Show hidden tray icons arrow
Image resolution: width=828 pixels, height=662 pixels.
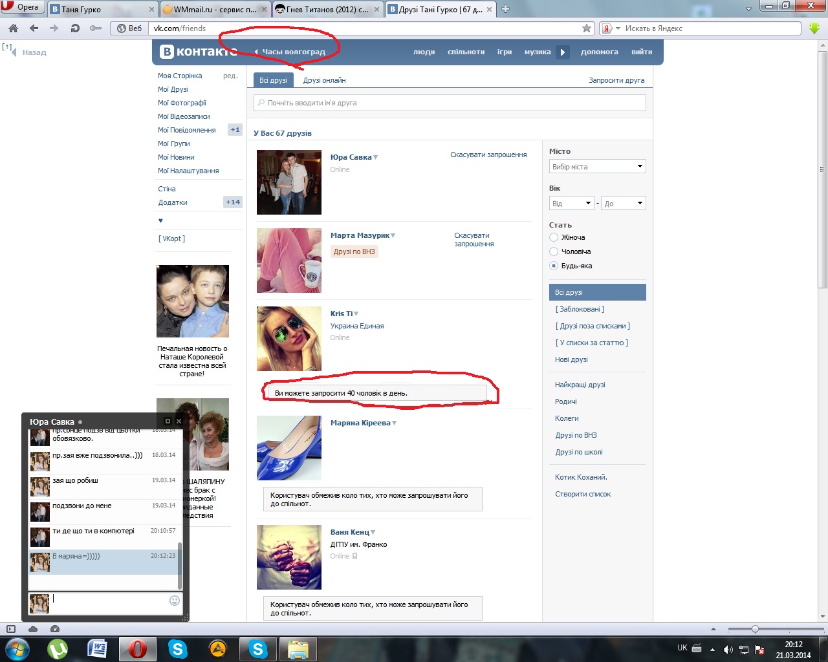[x=712, y=649]
